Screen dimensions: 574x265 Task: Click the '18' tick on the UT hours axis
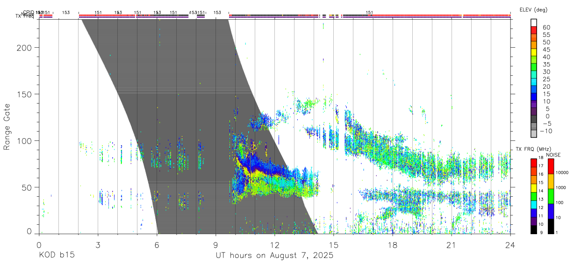393,244
